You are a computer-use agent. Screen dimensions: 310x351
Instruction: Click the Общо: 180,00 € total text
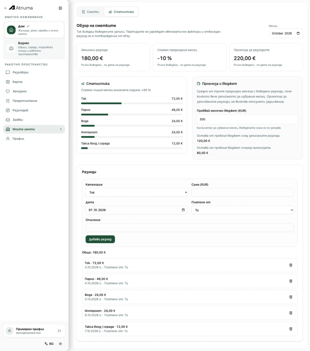coord(94,252)
